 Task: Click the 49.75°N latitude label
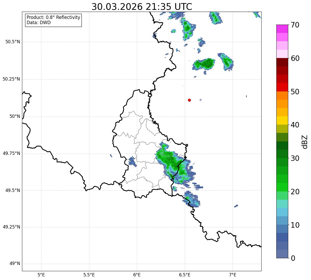pyautogui.click(x=11, y=153)
